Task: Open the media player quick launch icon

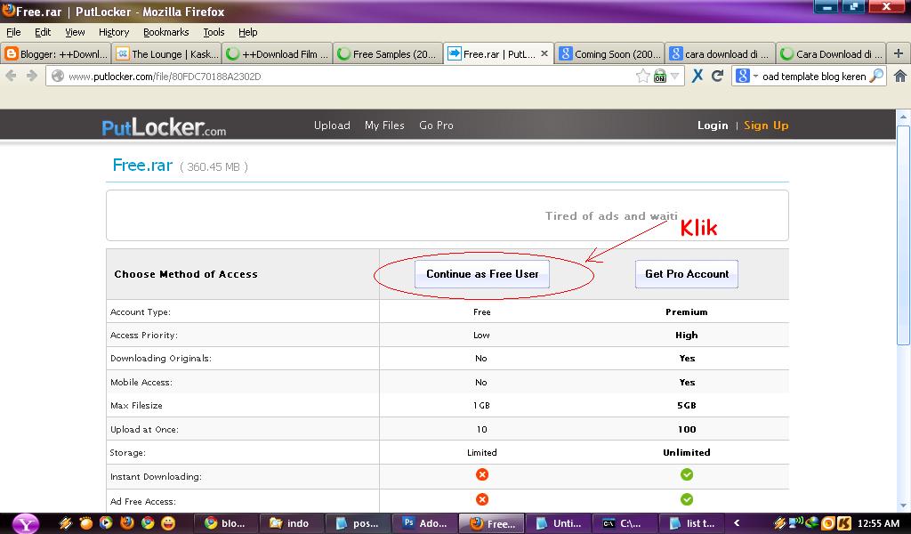Action: coord(106,523)
